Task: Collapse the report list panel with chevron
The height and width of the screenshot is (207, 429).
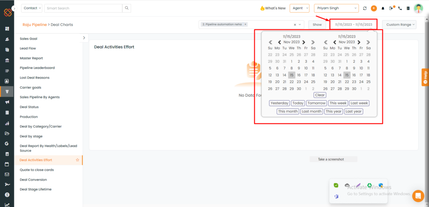Action: coord(84,38)
